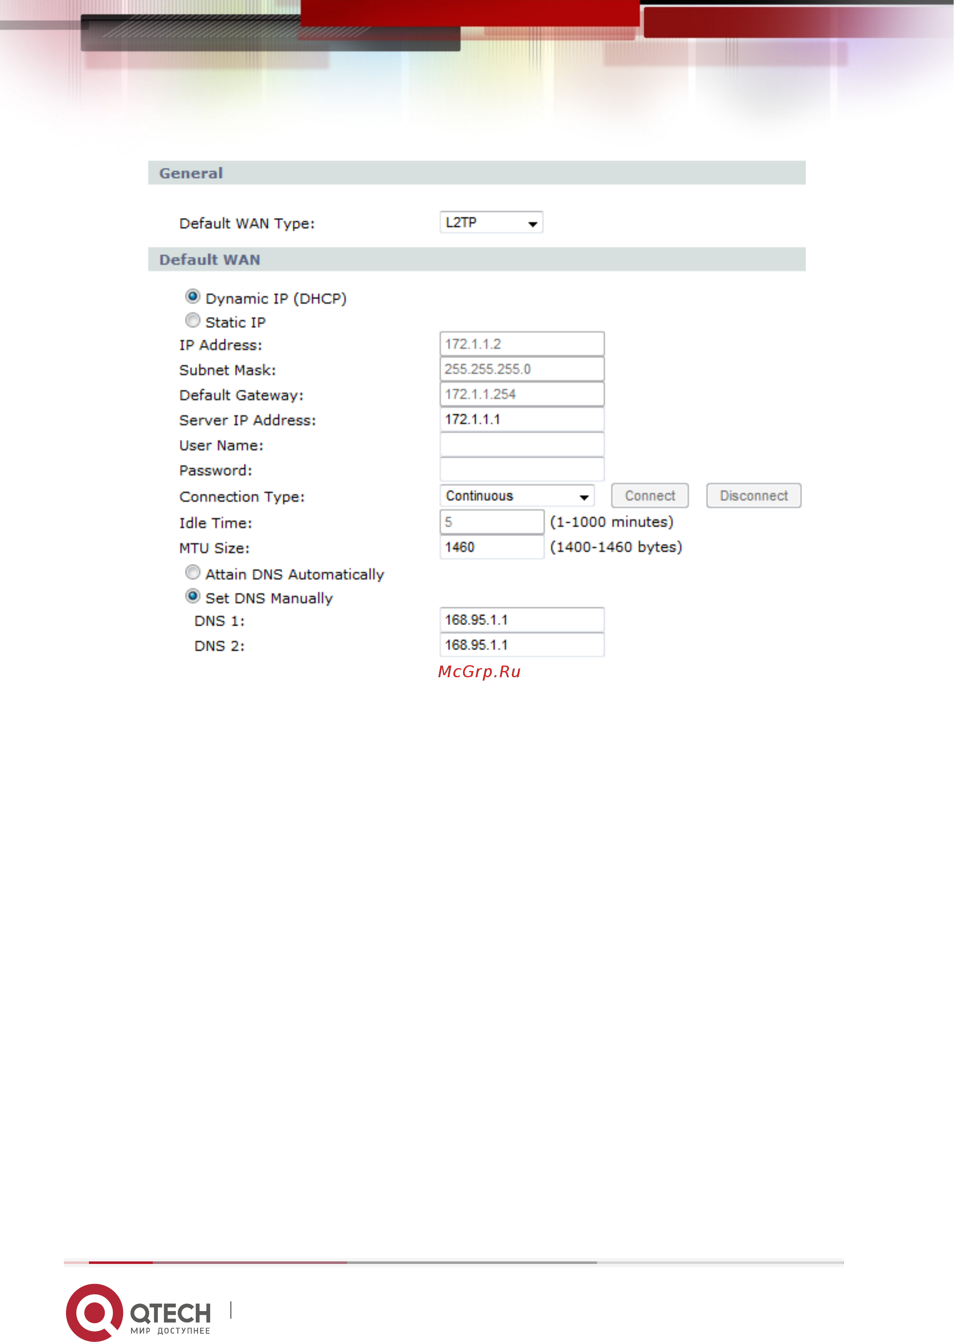Screen dimensions: 954x1342
Task: Click the 'Server IP Address:' label
Action: tap(247, 421)
